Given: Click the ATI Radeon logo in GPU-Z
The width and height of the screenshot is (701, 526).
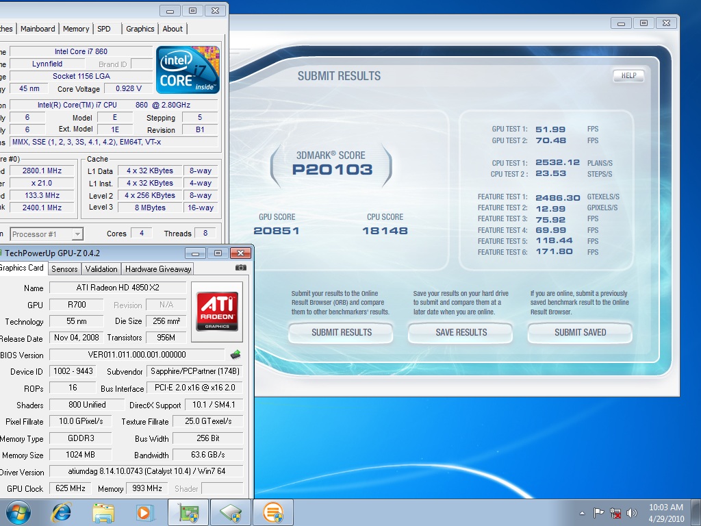Looking at the screenshot, I should pos(217,312).
